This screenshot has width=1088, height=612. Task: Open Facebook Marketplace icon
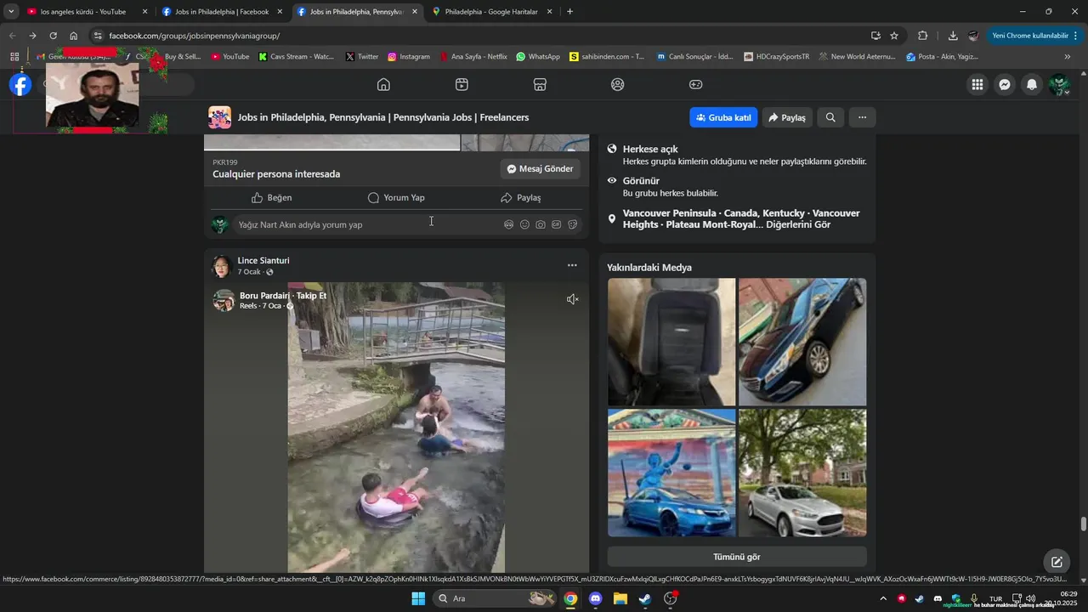click(540, 84)
